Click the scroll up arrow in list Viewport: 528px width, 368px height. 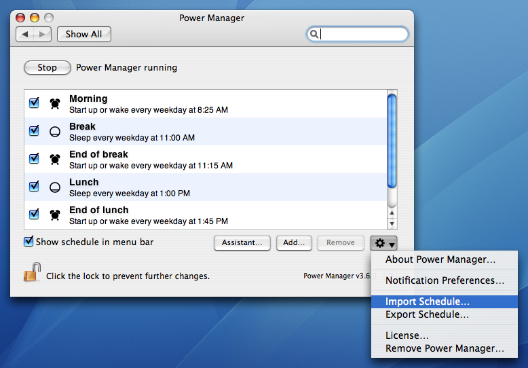[392, 213]
